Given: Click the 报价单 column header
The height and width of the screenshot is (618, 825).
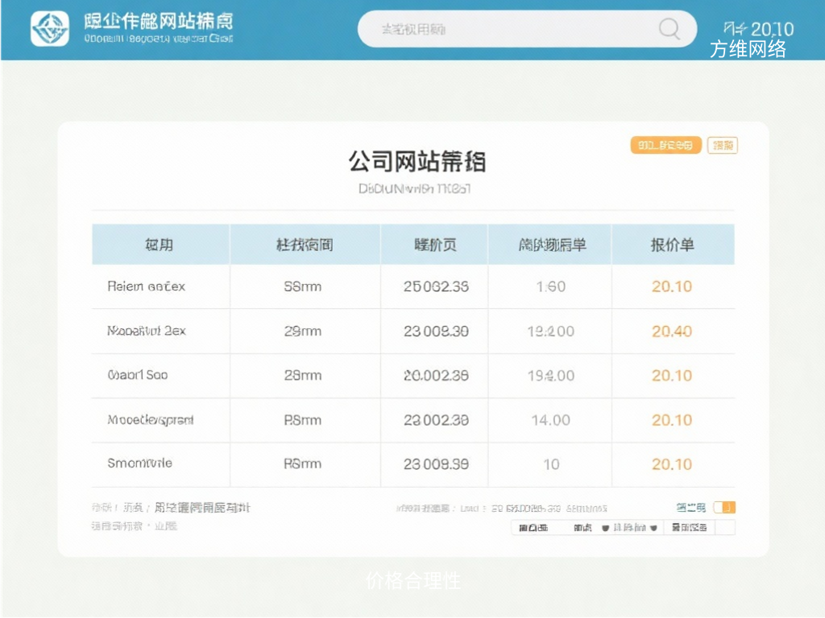Looking at the screenshot, I should pos(674,243).
